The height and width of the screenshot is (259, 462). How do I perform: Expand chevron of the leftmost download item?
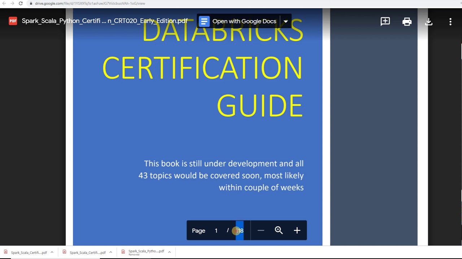click(x=52, y=252)
